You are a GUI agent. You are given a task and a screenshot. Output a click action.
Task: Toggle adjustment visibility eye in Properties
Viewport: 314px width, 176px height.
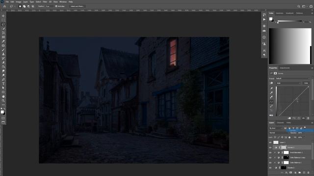tap(303, 118)
